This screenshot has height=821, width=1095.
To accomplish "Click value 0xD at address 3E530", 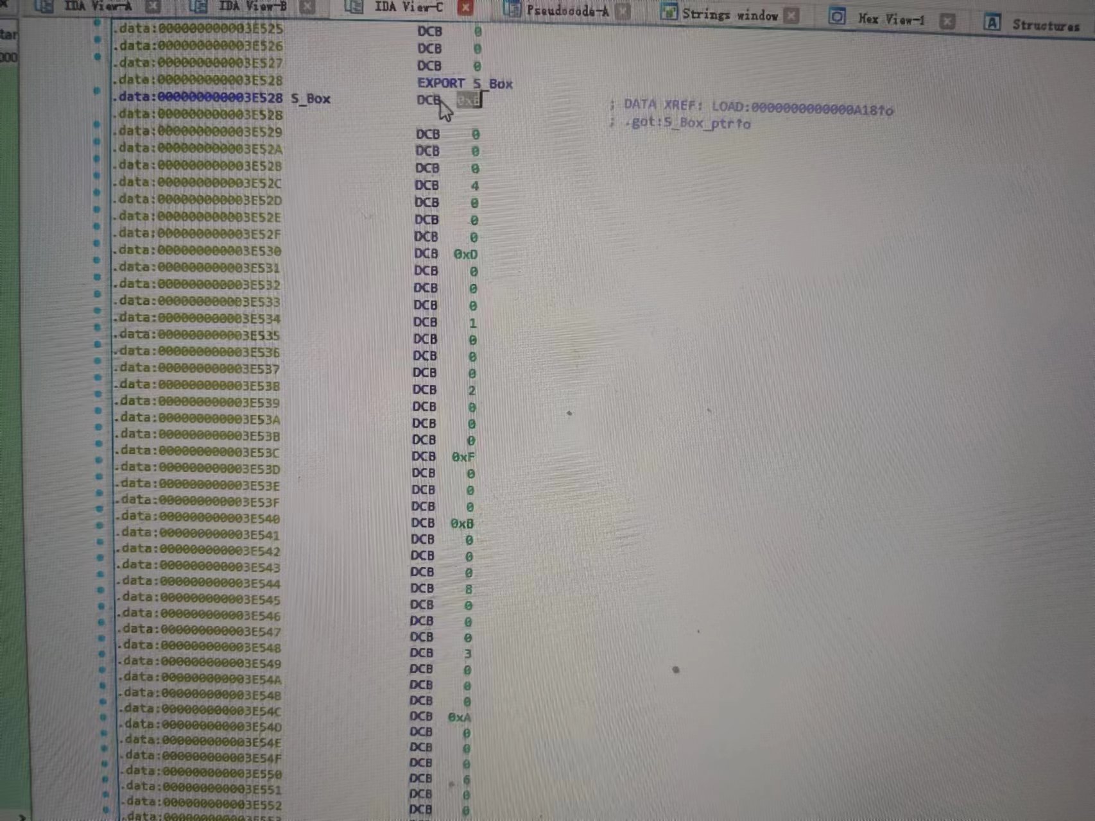I will 465,254.
